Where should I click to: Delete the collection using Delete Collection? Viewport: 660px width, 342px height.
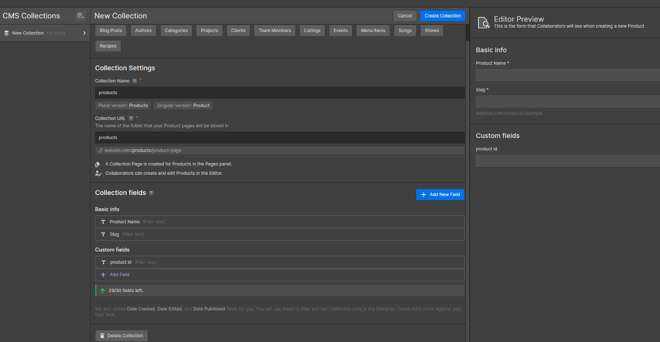tap(122, 335)
